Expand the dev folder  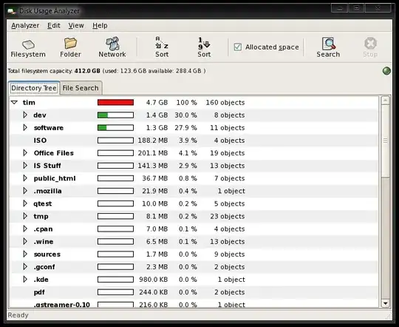click(x=25, y=115)
